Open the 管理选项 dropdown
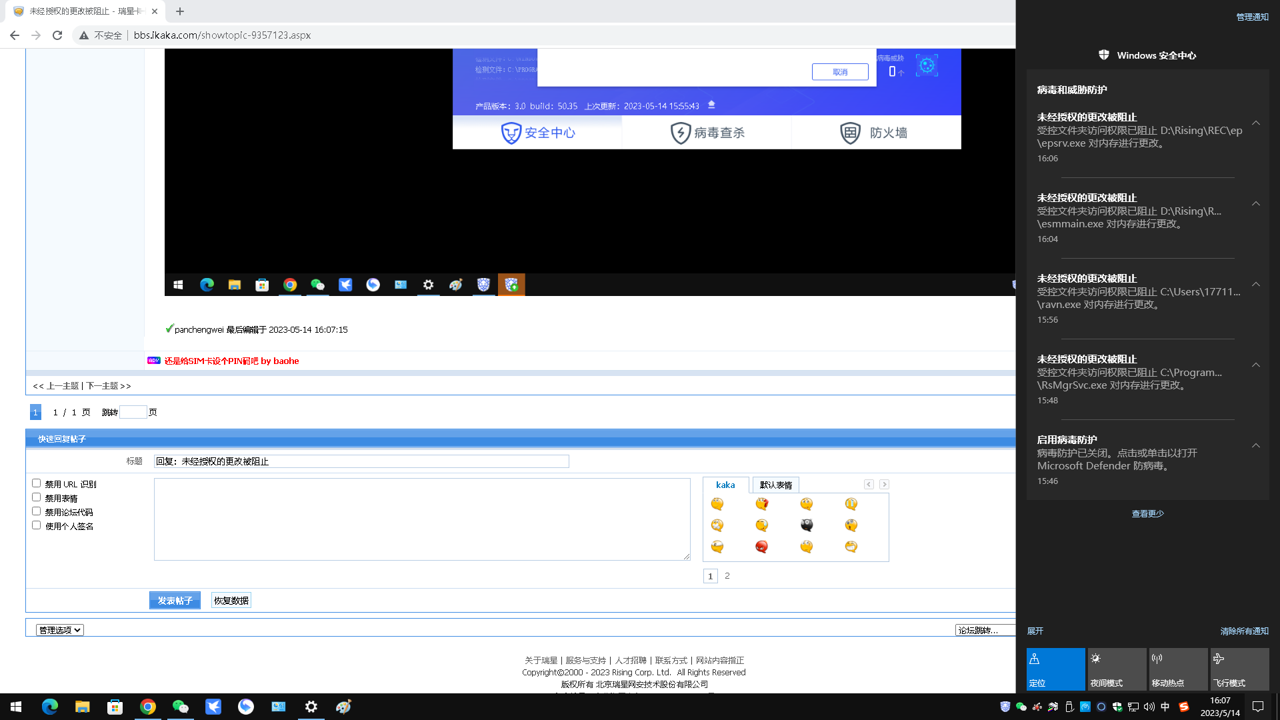Viewport: 1280px width, 720px height. pos(60,630)
